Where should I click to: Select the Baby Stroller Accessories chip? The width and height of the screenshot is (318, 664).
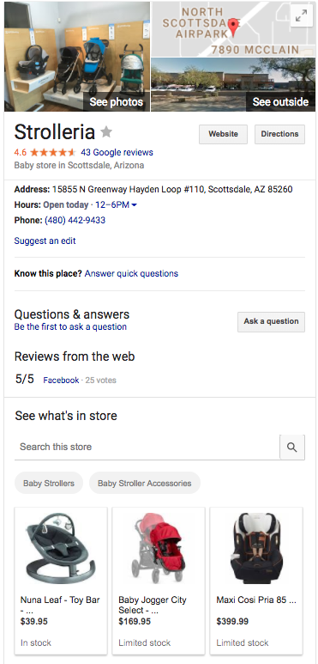pyautogui.click(x=145, y=483)
